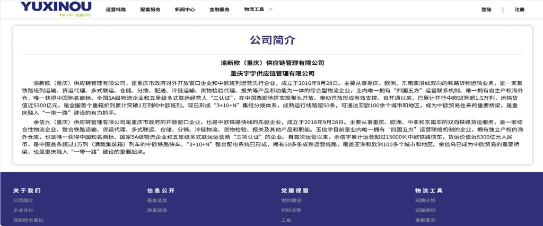Screen dimensions: 543x226
Task: Click the YUXINOU rail logistics logo
Action: 56,10
